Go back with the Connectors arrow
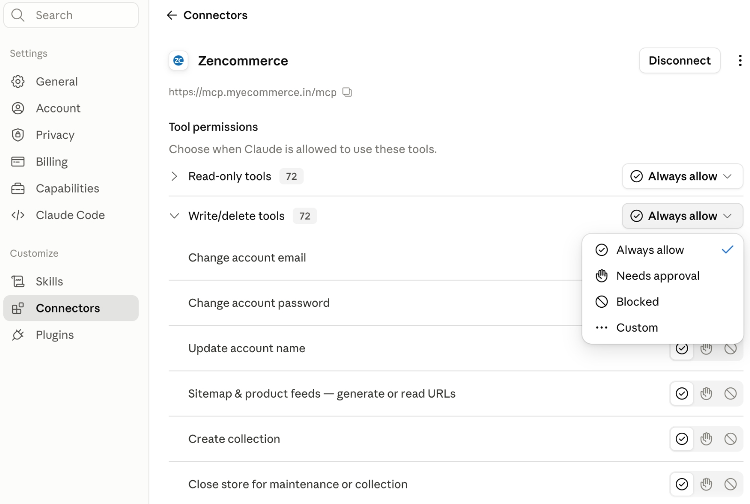This screenshot has width=750, height=504. (172, 15)
